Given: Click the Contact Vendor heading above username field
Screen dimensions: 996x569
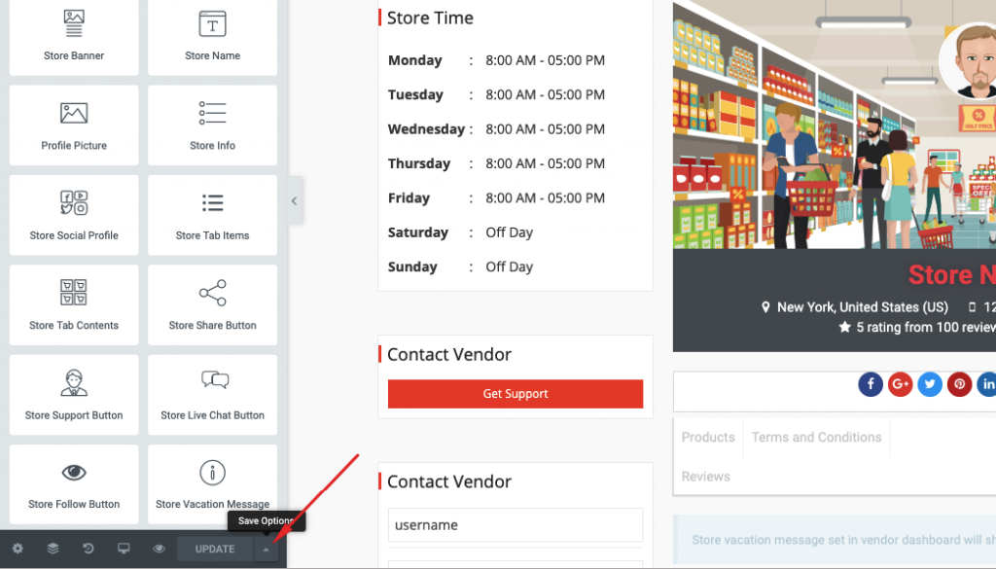Looking at the screenshot, I should tap(449, 481).
